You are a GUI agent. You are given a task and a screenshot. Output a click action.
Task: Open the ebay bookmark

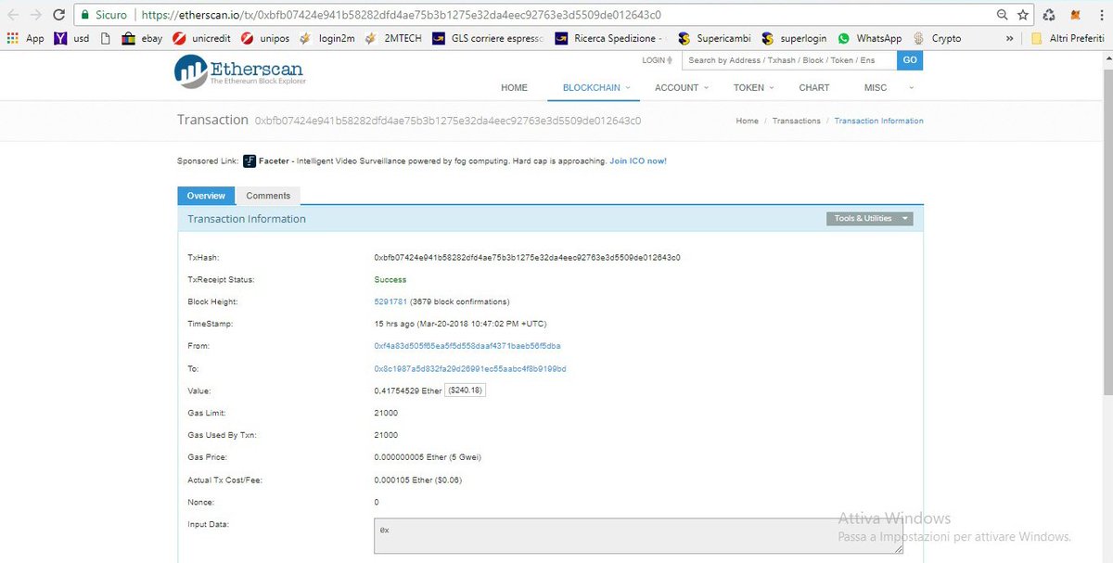tap(142, 38)
